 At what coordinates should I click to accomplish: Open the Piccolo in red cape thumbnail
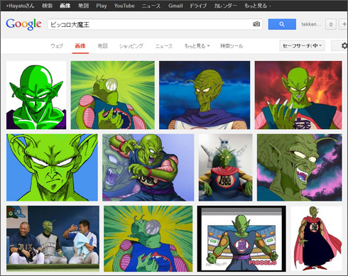coord(316,238)
